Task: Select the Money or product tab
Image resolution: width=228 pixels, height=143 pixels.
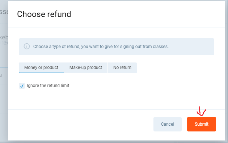Action: 41,68
